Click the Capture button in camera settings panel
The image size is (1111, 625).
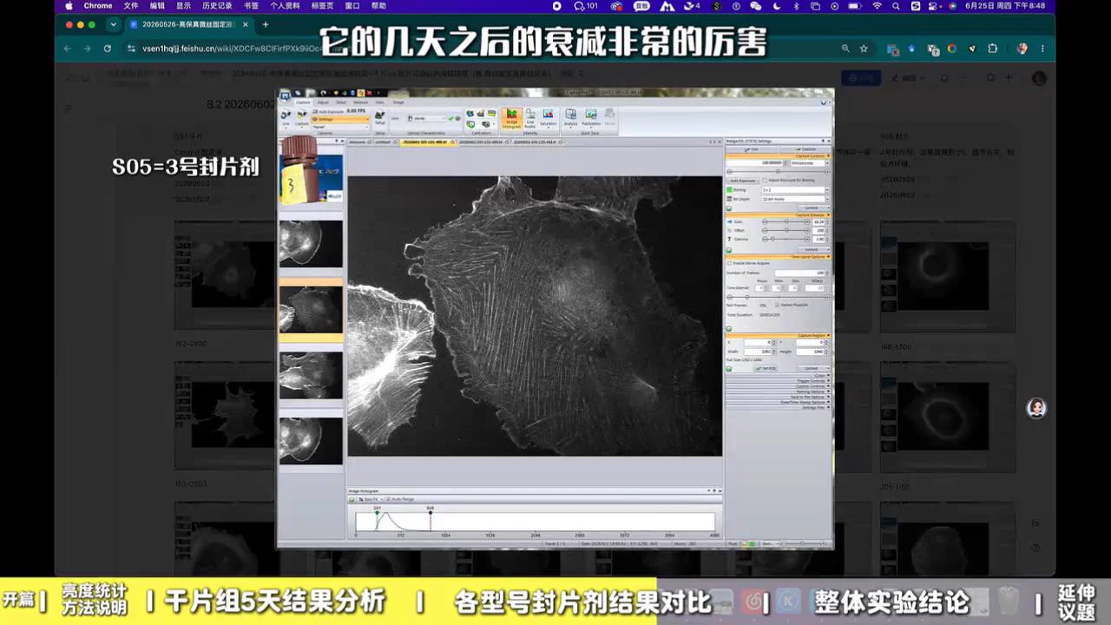point(805,149)
